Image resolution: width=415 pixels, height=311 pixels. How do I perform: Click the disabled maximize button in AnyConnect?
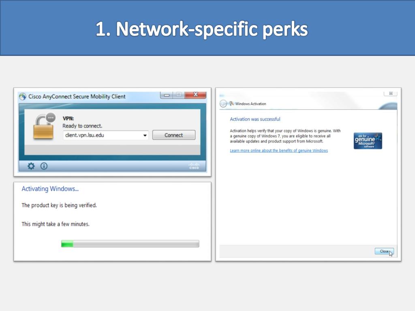click(179, 95)
